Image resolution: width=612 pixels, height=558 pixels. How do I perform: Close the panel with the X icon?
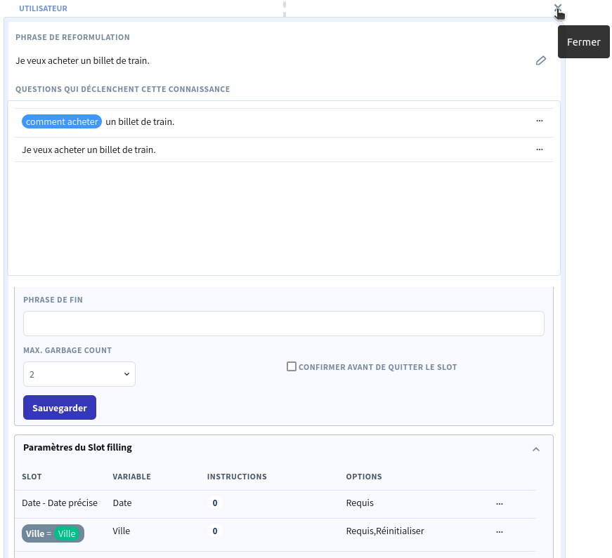[558, 8]
